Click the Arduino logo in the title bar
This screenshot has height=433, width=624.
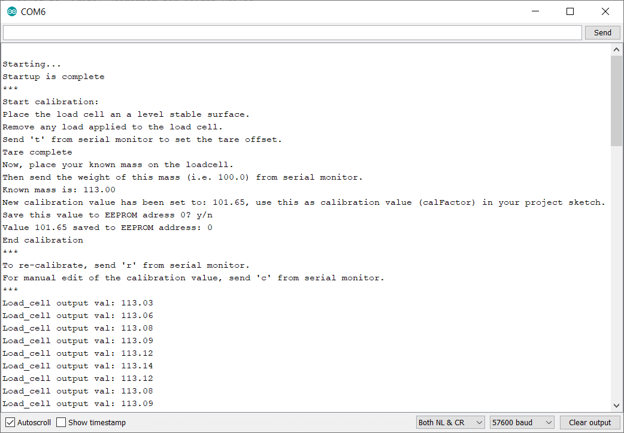tap(11, 11)
